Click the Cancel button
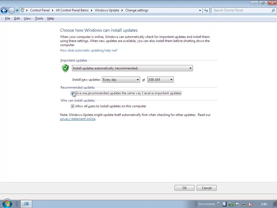The width and height of the screenshot is (277, 208). (206, 188)
